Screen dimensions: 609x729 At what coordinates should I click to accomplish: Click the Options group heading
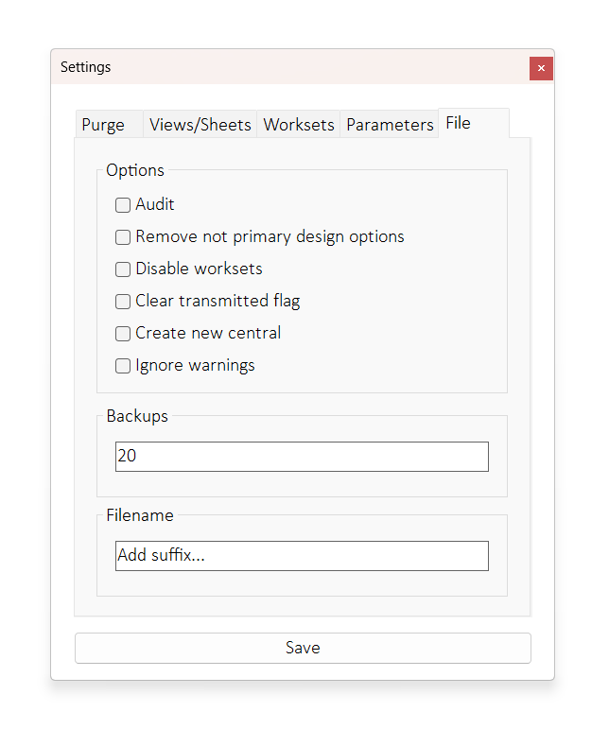click(135, 170)
